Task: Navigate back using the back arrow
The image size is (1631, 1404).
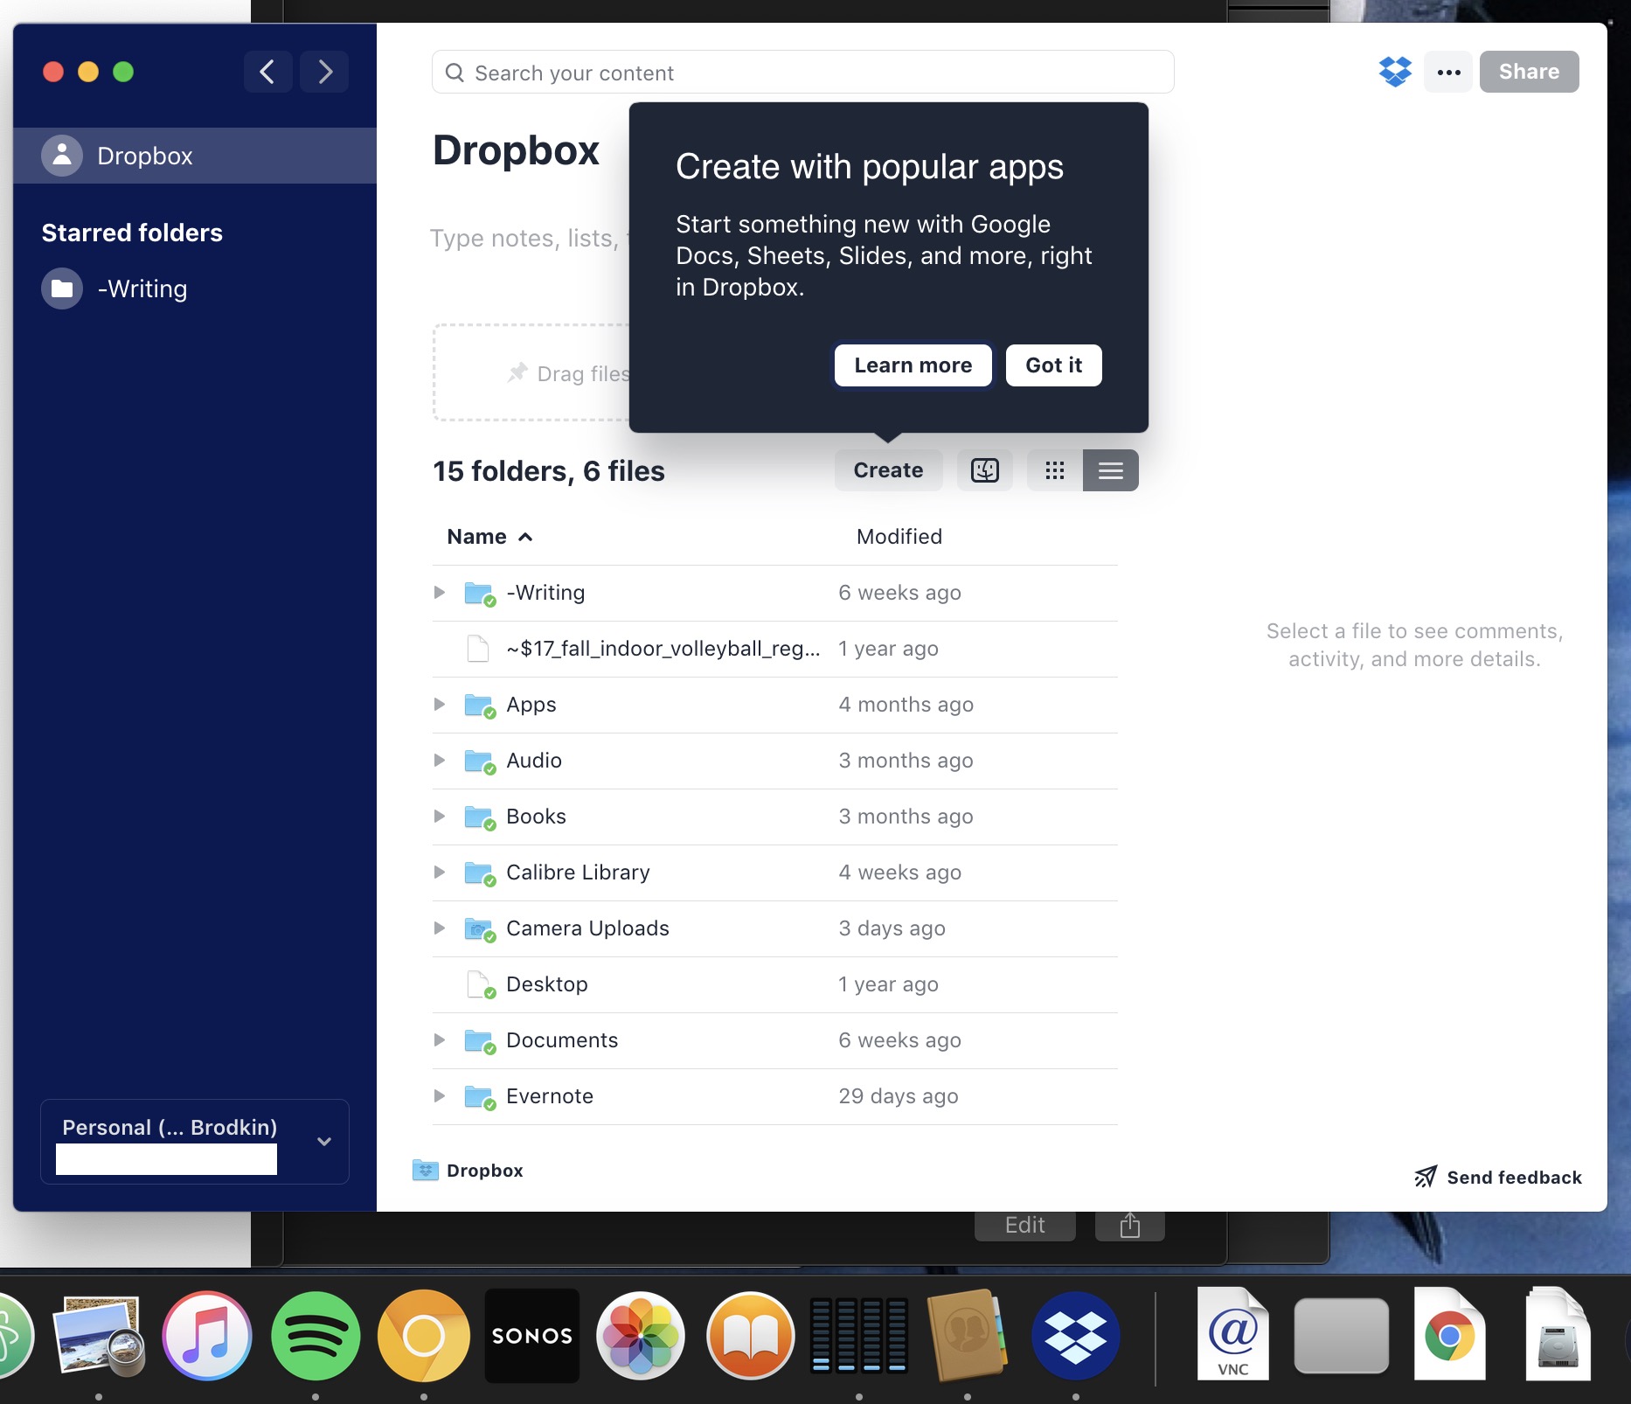Action: (267, 71)
